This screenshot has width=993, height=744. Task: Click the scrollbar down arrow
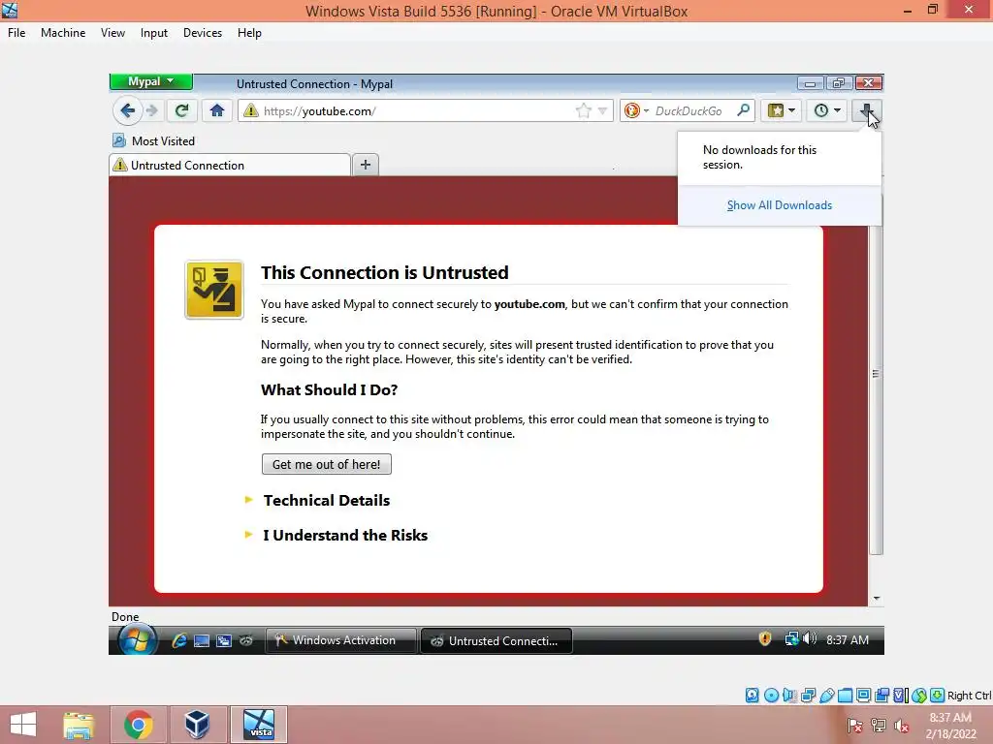pos(877,599)
